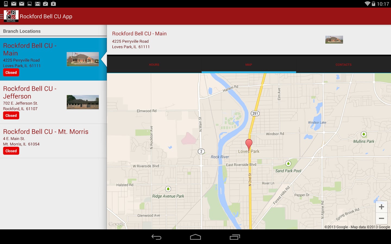Viewport: 391px width, 244px height.
Task: Tap the Android home navigation icon
Action: 195,237
